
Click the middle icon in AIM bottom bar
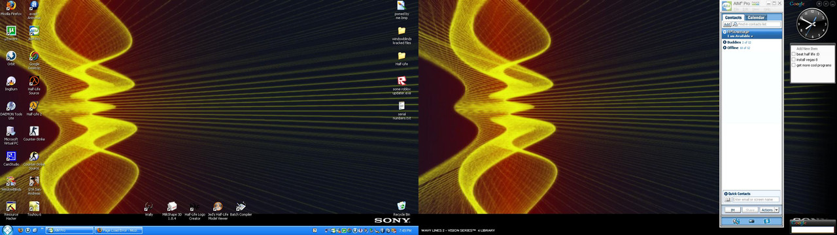tap(751, 221)
